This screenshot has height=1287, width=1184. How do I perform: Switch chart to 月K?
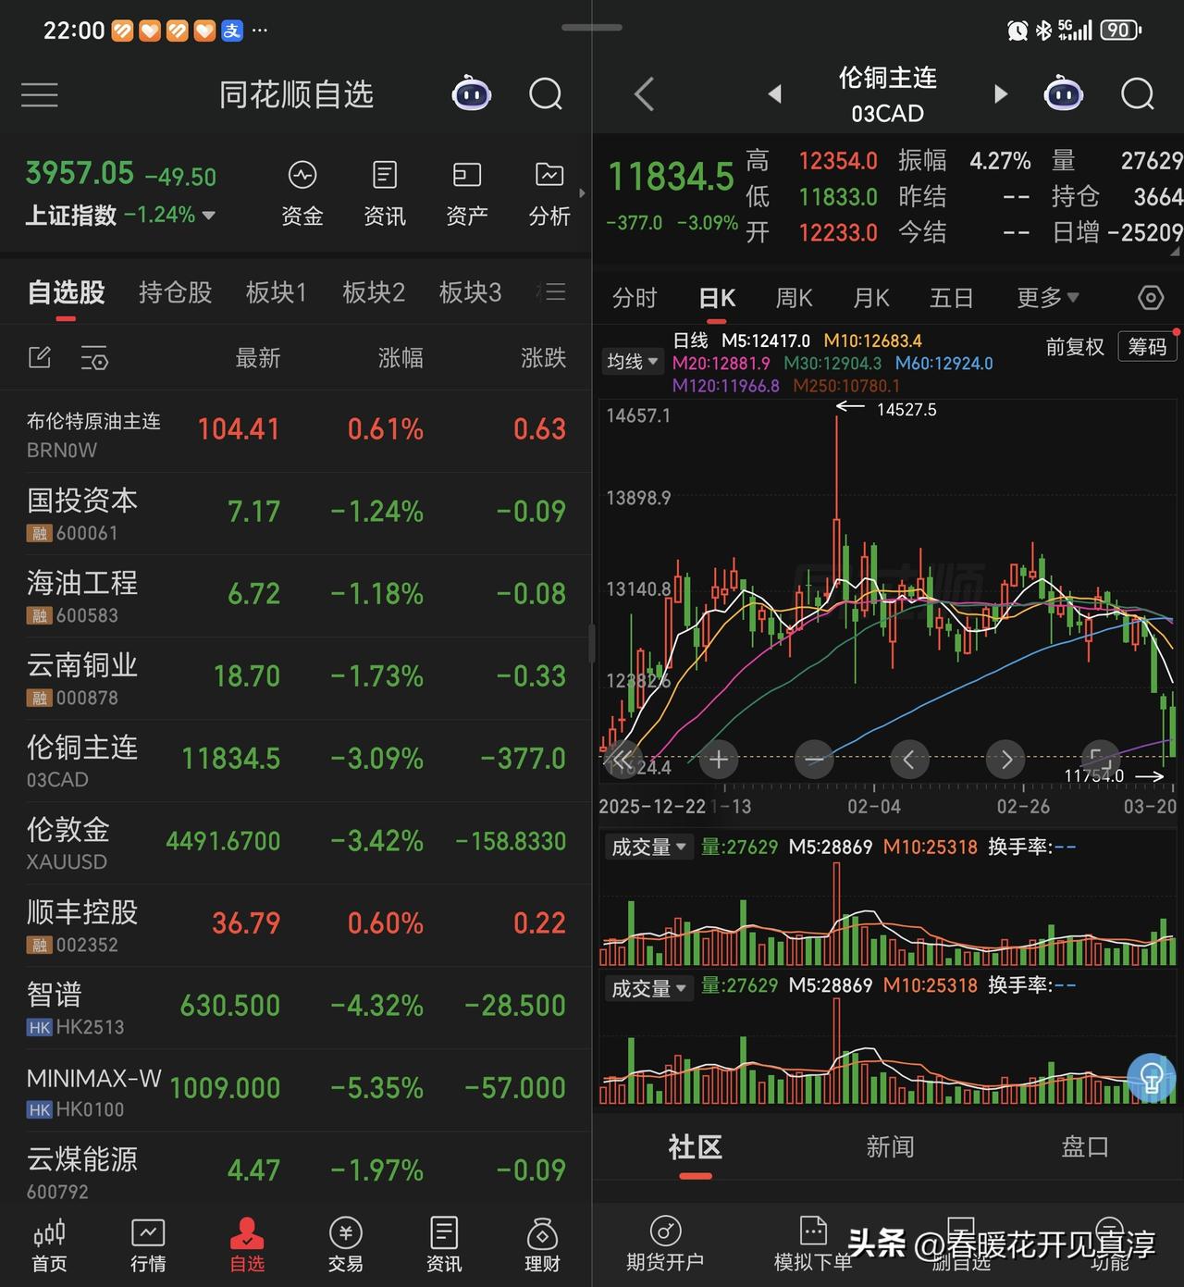tap(870, 298)
